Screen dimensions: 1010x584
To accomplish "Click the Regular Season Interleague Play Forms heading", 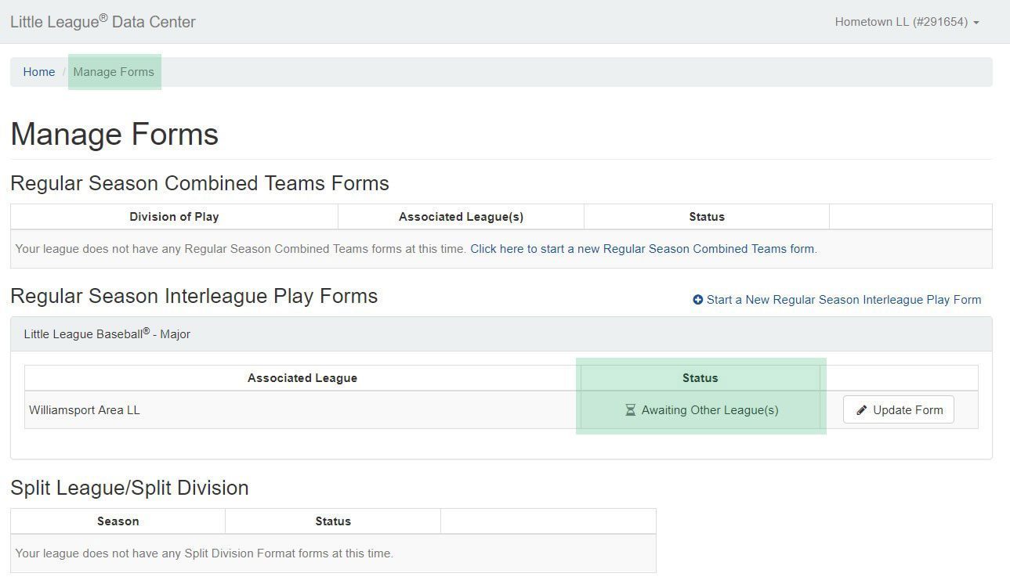I will [194, 297].
